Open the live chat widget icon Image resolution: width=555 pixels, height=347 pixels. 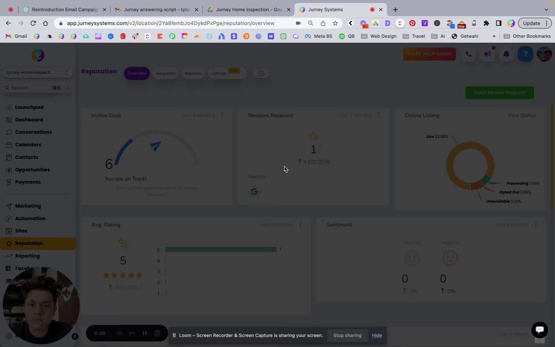[x=540, y=330]
